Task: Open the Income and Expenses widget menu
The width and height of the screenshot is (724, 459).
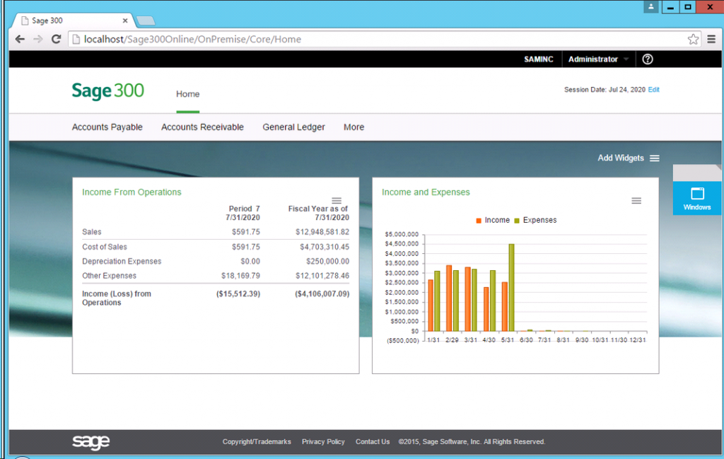Action: click(637, 200)
